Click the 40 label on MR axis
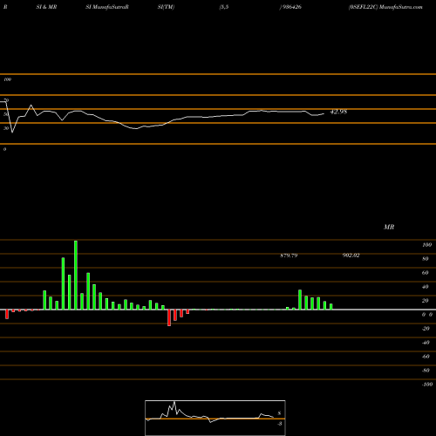 tap(426, 287)
